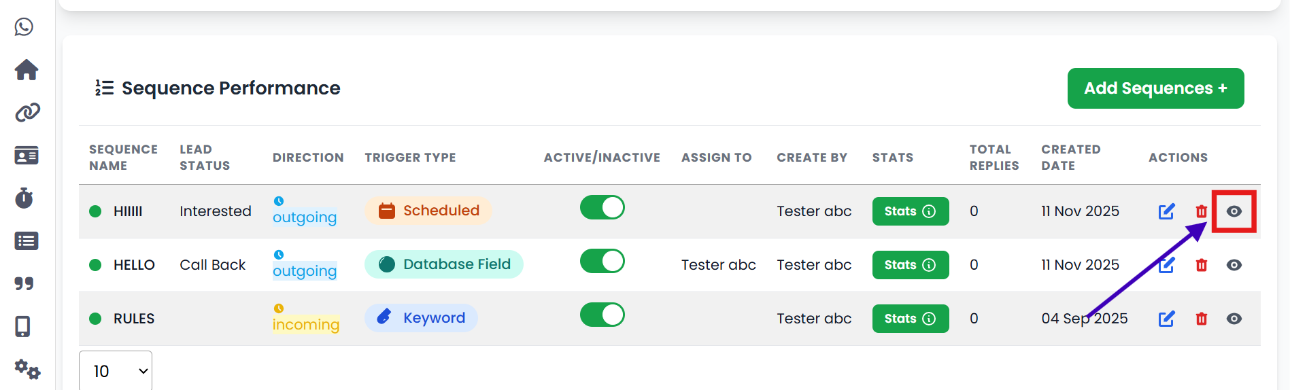Click the Created Date column header
Viewport: 1290px width, 390px height.
1070,158
